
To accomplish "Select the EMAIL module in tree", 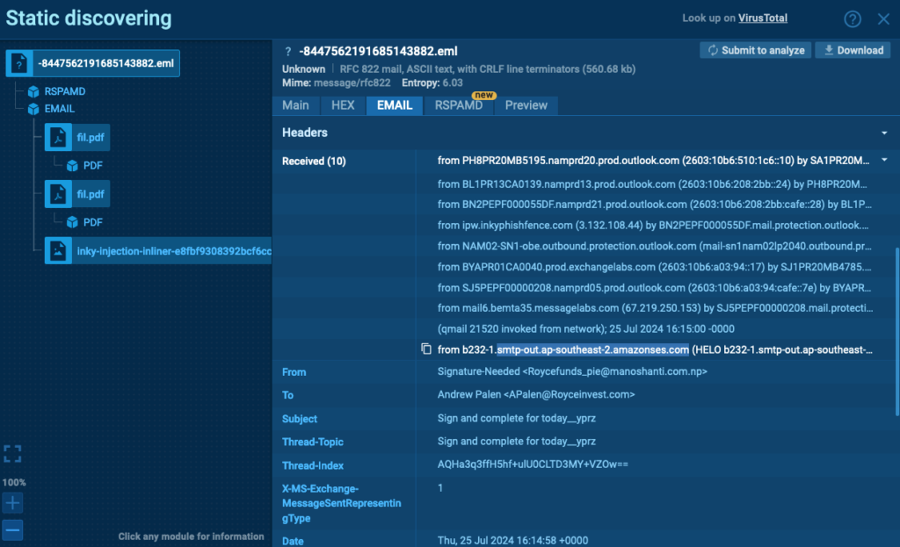I will (59, 109).
